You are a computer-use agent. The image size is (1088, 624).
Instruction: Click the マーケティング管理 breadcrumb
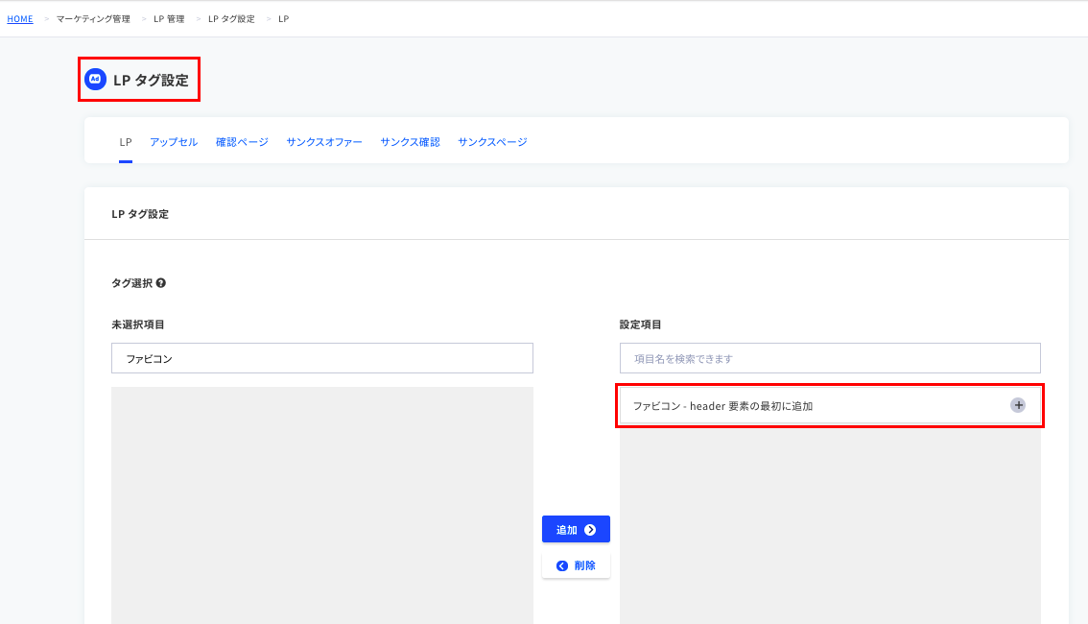coord(93,19)
